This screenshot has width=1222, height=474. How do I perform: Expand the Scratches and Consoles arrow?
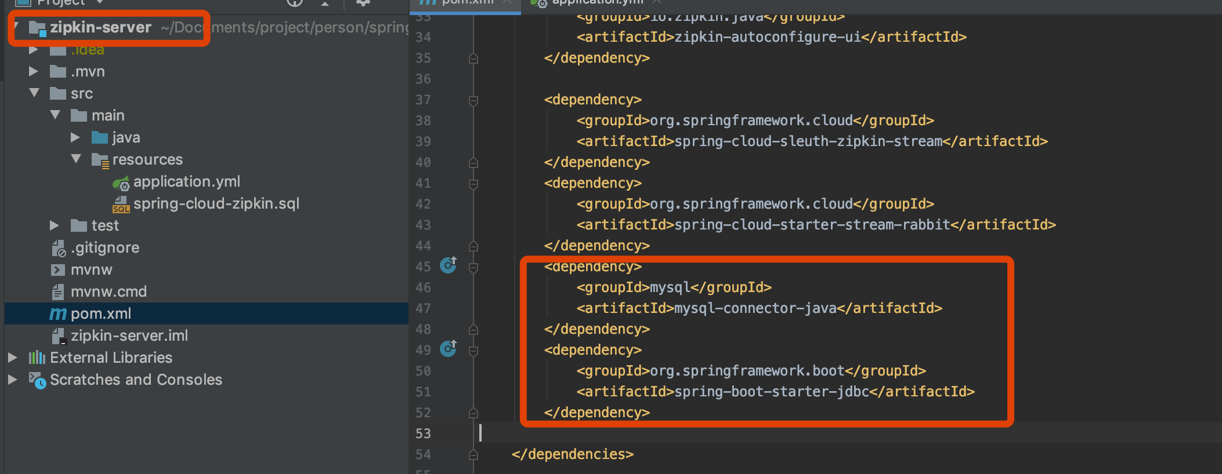click(13, 380)
